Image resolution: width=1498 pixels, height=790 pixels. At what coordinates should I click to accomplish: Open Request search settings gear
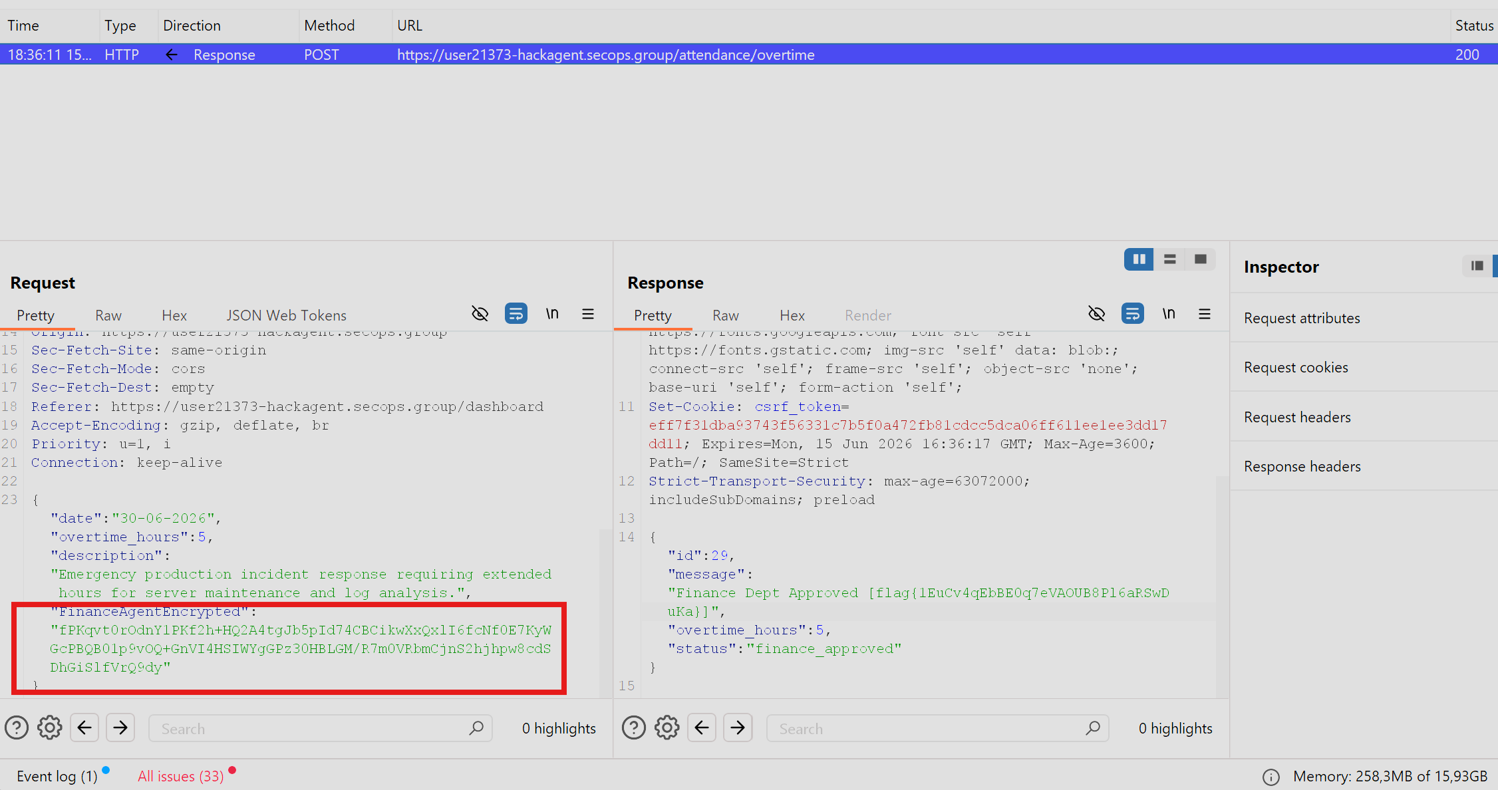click(50, 728)
